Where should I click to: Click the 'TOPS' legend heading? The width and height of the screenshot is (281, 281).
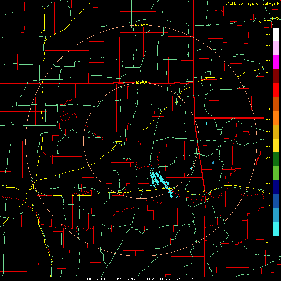click(274, 19)
